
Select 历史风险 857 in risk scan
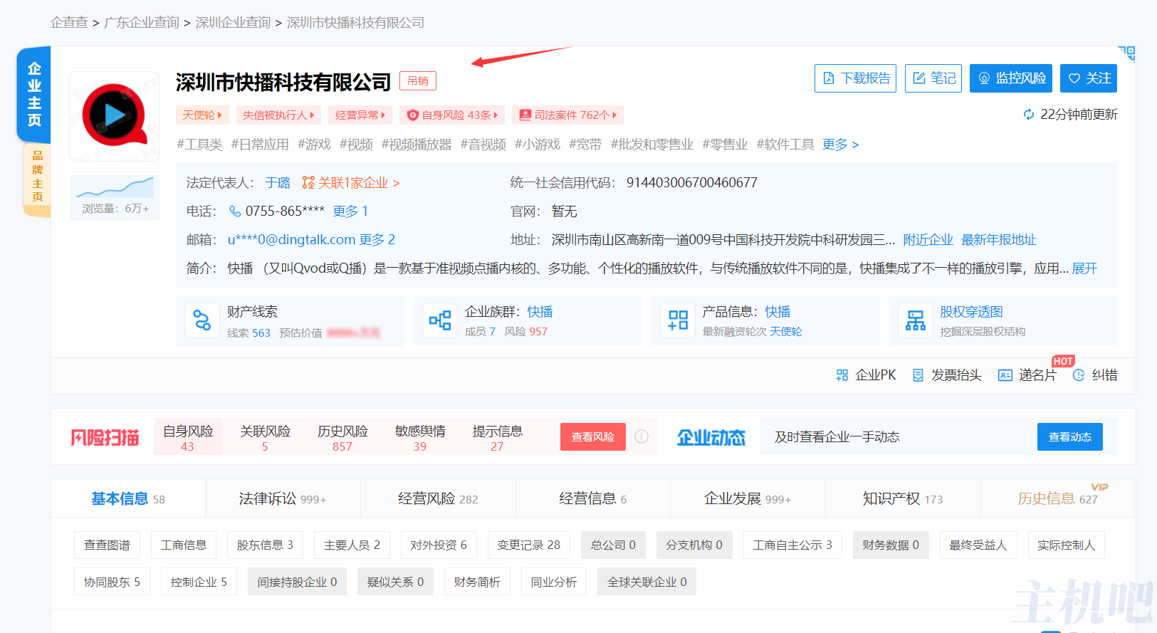[x=342, y=437]
